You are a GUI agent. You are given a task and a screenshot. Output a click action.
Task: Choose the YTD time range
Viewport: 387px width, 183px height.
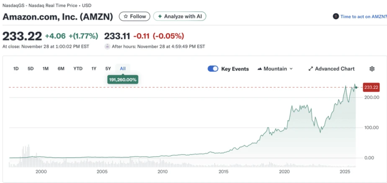(78, 69)
